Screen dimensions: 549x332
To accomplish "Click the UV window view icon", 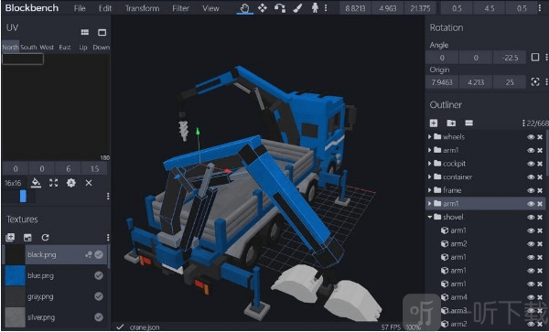I will pos(102,32).
